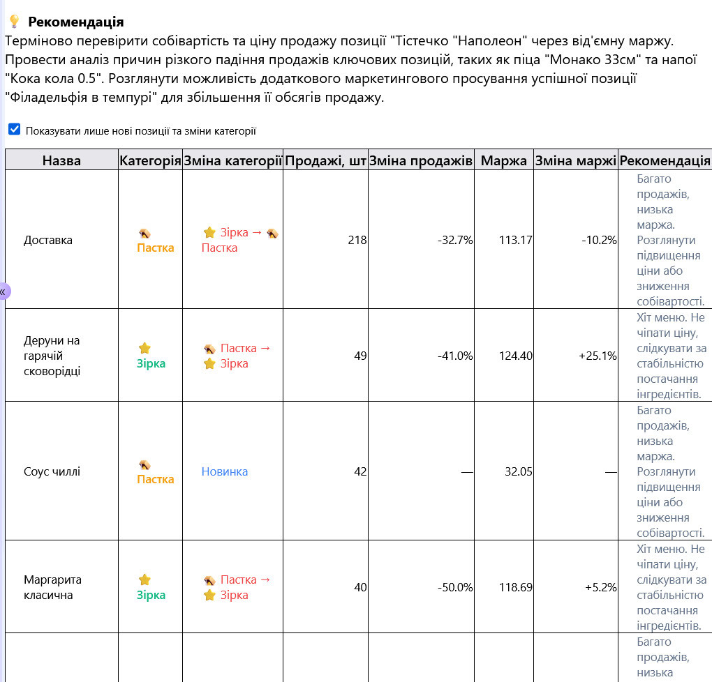Image resolution: width=712 pixels, height=682 pixels.
Task: Click the sales value 49
Action: coord(361,356)
